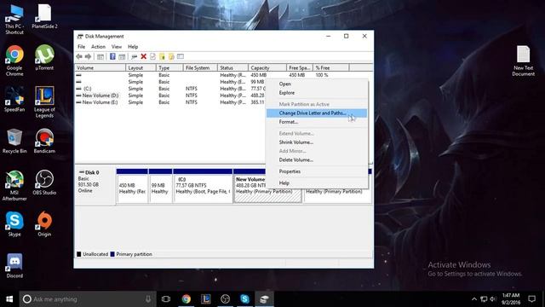
Task: Click the Layout column header
Action: [141, 68]
